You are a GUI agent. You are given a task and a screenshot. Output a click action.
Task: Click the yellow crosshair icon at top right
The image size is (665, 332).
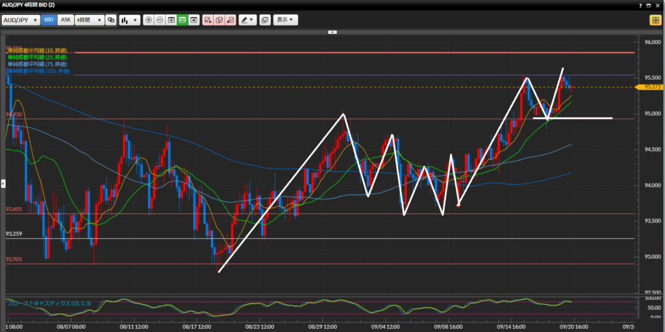655,20
